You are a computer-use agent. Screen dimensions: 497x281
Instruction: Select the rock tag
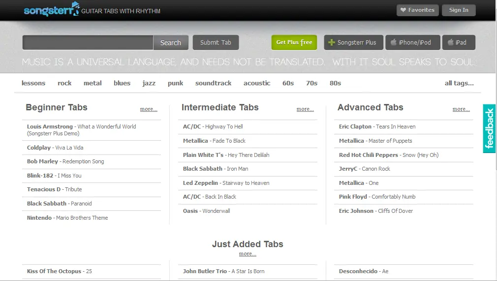click(x=64, y=83)
